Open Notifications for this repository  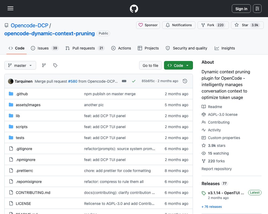178,25
